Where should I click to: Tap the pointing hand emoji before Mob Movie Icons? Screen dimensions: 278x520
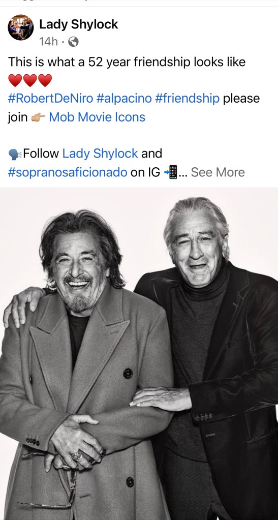point(38,117)
